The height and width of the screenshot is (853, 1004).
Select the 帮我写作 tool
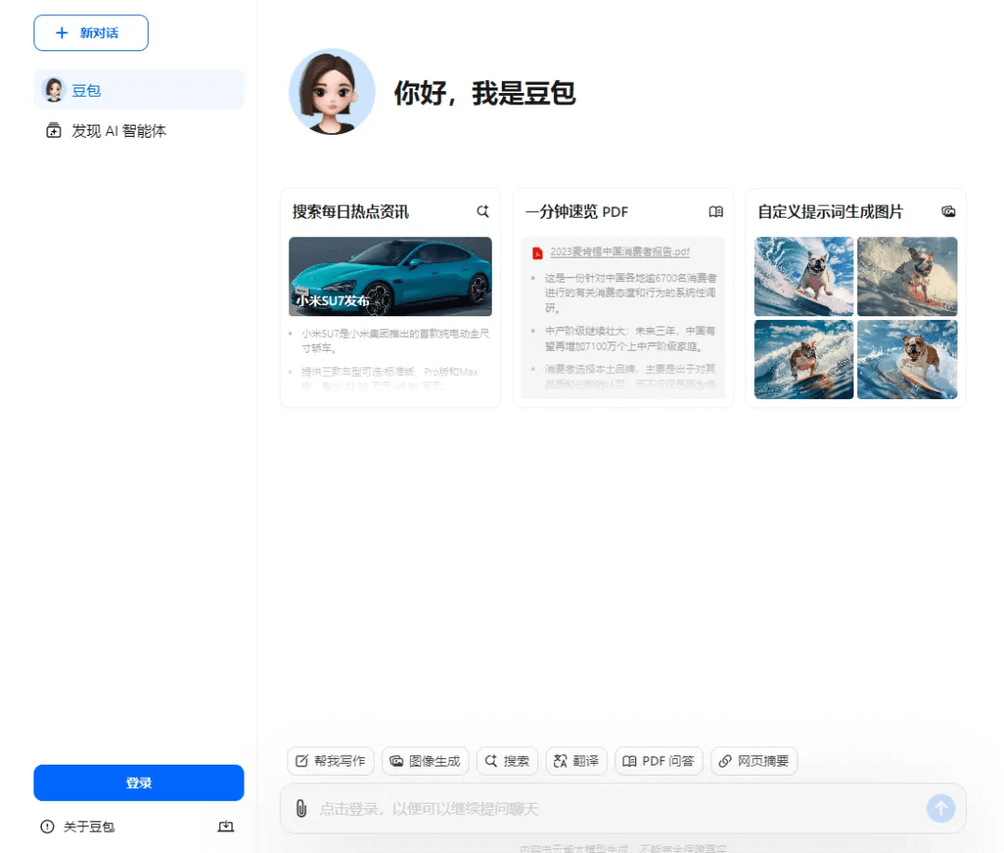click(x=330, y=760)
